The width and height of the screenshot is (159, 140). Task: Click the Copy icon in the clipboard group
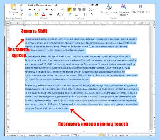(x=21, y=10)
